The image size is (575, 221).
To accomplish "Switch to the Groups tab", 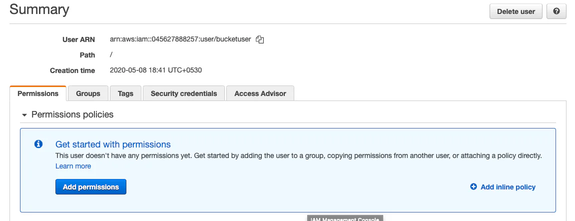I will [x=88, y=93].
